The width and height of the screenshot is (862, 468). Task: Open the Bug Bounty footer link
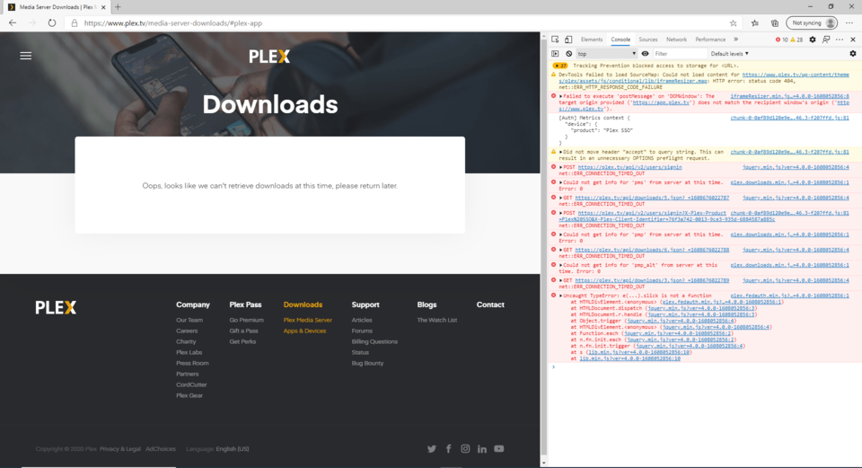[x=367, y=364]
